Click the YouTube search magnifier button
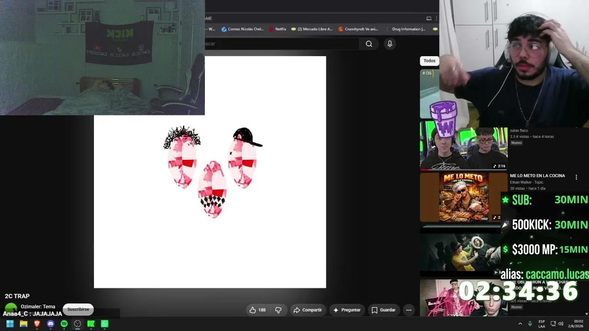This screenshot has height=331, width=589. coord(369,44)
